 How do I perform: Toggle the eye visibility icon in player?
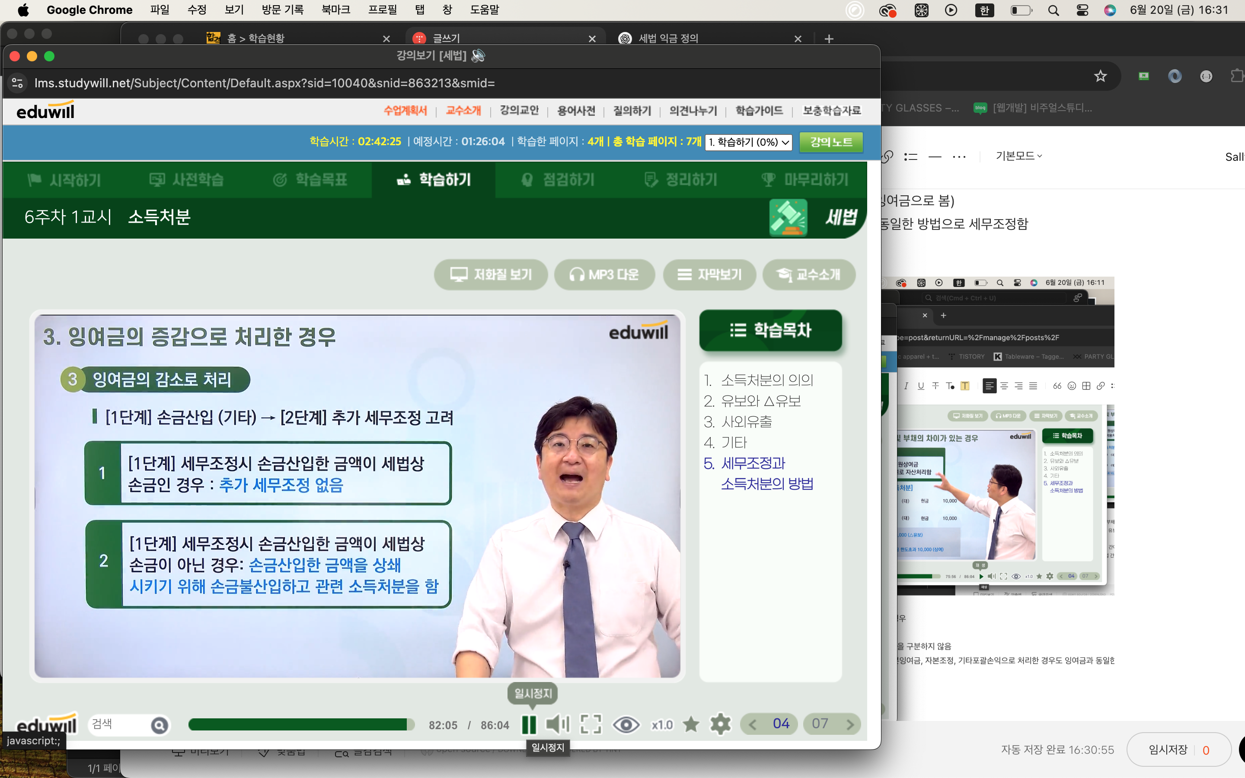click(x=626, y=724)
